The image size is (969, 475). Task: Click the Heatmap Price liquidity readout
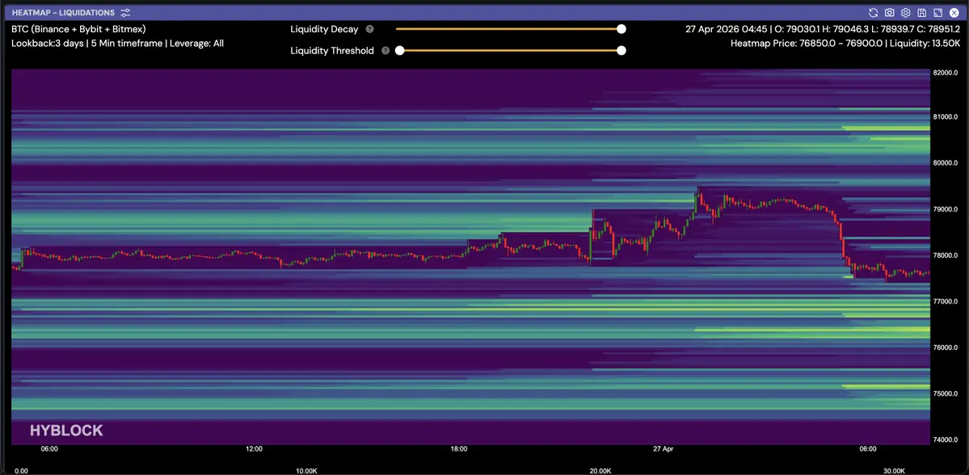(x=845, y=44)
